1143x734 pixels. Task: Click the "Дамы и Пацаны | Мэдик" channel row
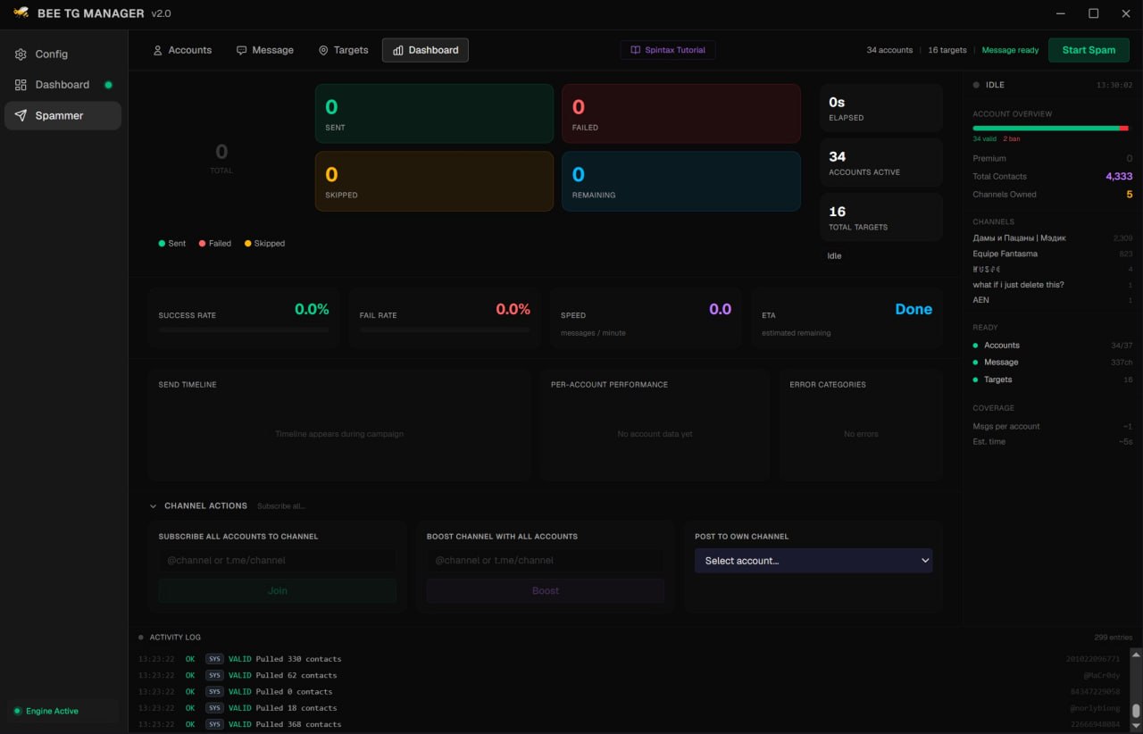click(x=1053, y=238)
